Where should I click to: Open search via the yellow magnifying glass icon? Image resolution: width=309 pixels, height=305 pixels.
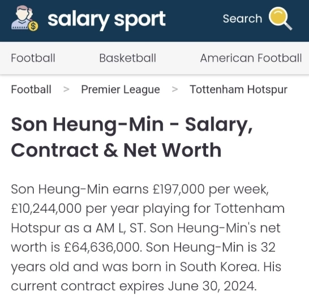(x=281, y=19)
